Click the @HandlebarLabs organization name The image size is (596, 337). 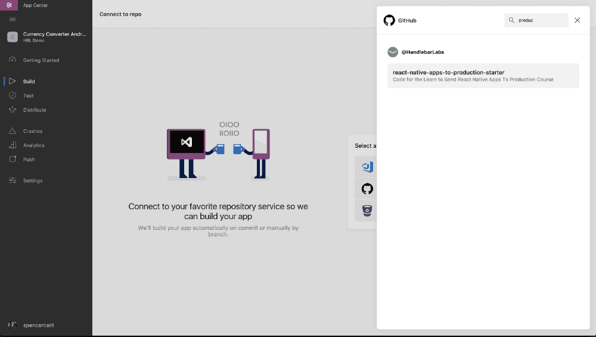pyautogui.click(x=423, y=52)
